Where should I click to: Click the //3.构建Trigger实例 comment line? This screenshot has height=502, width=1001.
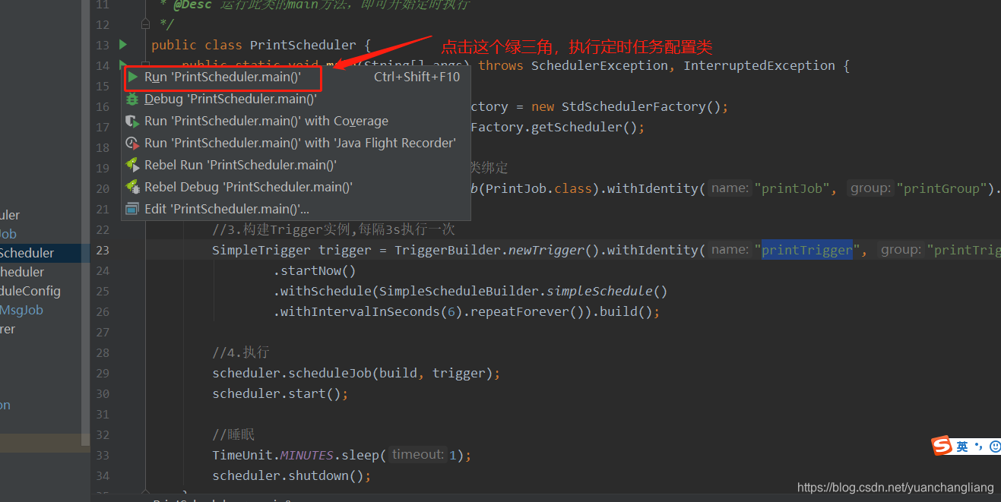pyautogui.click(x=334, y=229)
